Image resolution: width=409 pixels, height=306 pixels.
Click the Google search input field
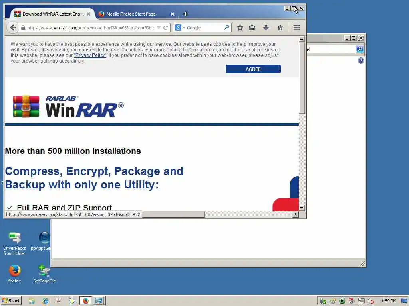(204, 28)
